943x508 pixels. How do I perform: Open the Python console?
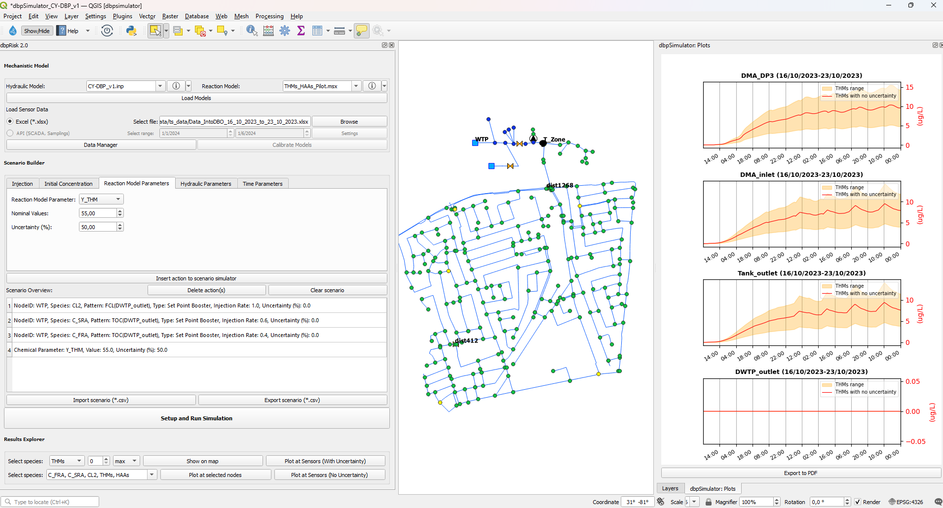[x=131, y=31]
